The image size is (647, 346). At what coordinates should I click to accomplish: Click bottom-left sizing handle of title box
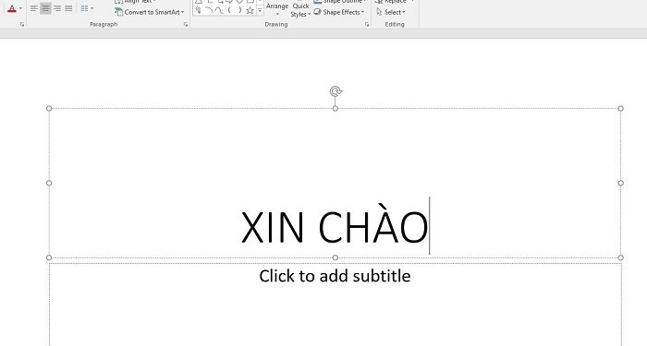[49, 257]
